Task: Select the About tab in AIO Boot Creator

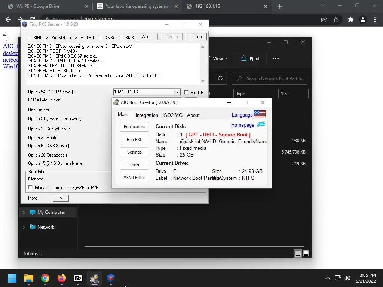Action: click(193, 115)
